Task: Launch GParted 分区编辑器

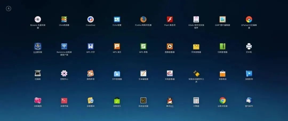Action: point(249,19)
